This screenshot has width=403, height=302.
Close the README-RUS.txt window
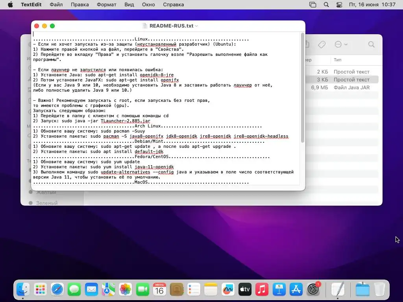coord(37,26)
